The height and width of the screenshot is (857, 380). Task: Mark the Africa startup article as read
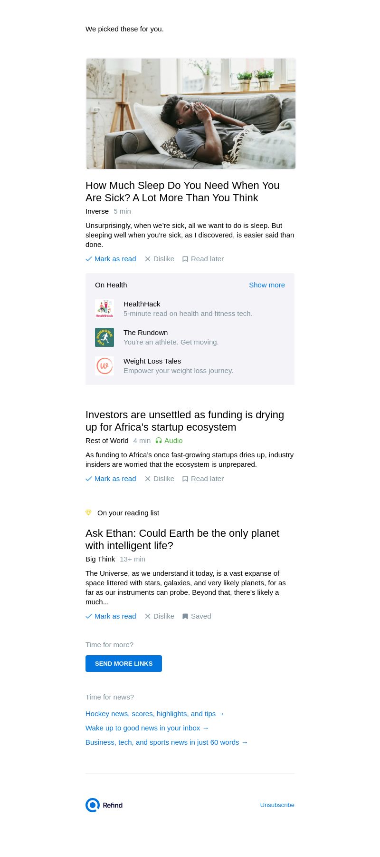point(111,479)
